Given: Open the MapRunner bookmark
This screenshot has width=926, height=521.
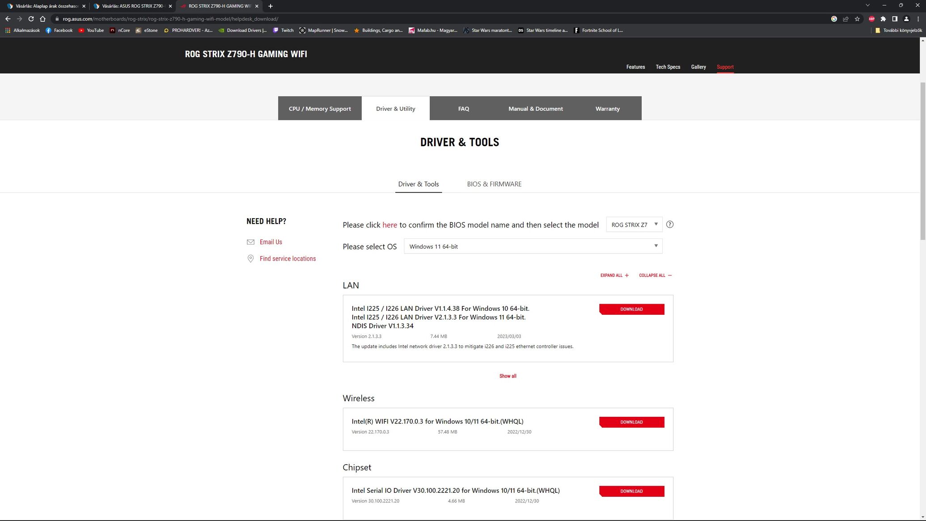Looking at the screenshot, I should tap(323, 30).
